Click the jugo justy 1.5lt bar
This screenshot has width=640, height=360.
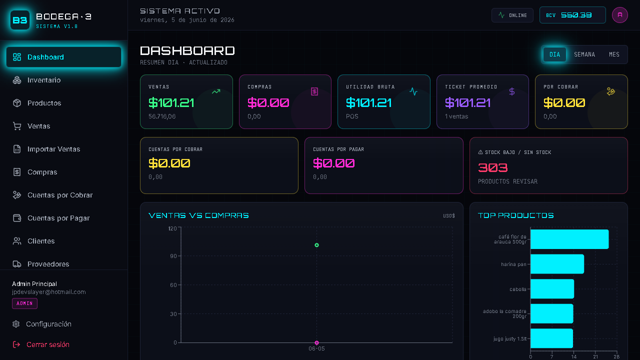[551, 338]
